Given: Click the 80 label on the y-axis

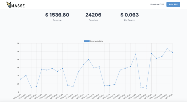Looking at the screenshot, I should (x=18, y=60).
